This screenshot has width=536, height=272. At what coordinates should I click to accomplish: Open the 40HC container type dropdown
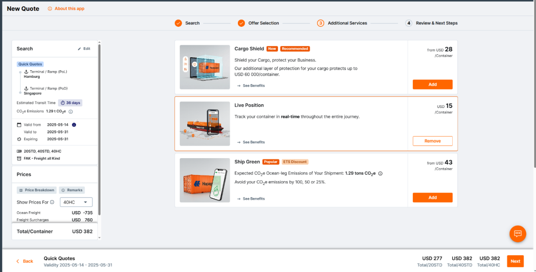(x=76, y=202)
